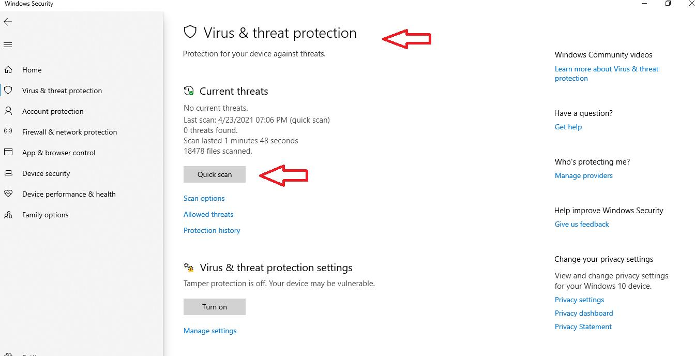Viewport: 695px width, 356px height.
Task: Turn on tamper protection button
Action: [x=215, y=307]
